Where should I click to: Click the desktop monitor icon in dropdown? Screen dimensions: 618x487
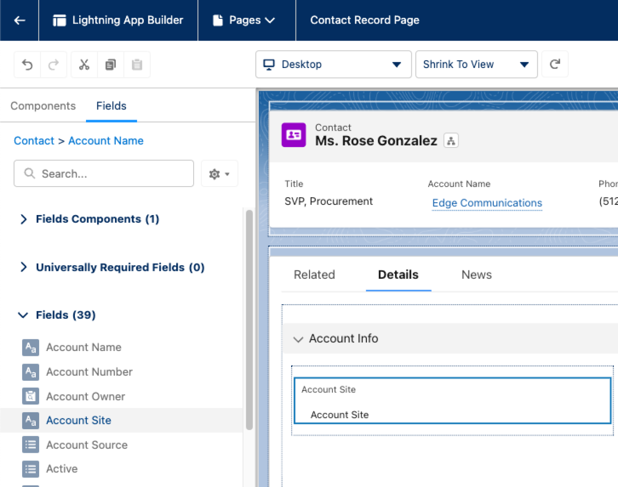(269, 65)
